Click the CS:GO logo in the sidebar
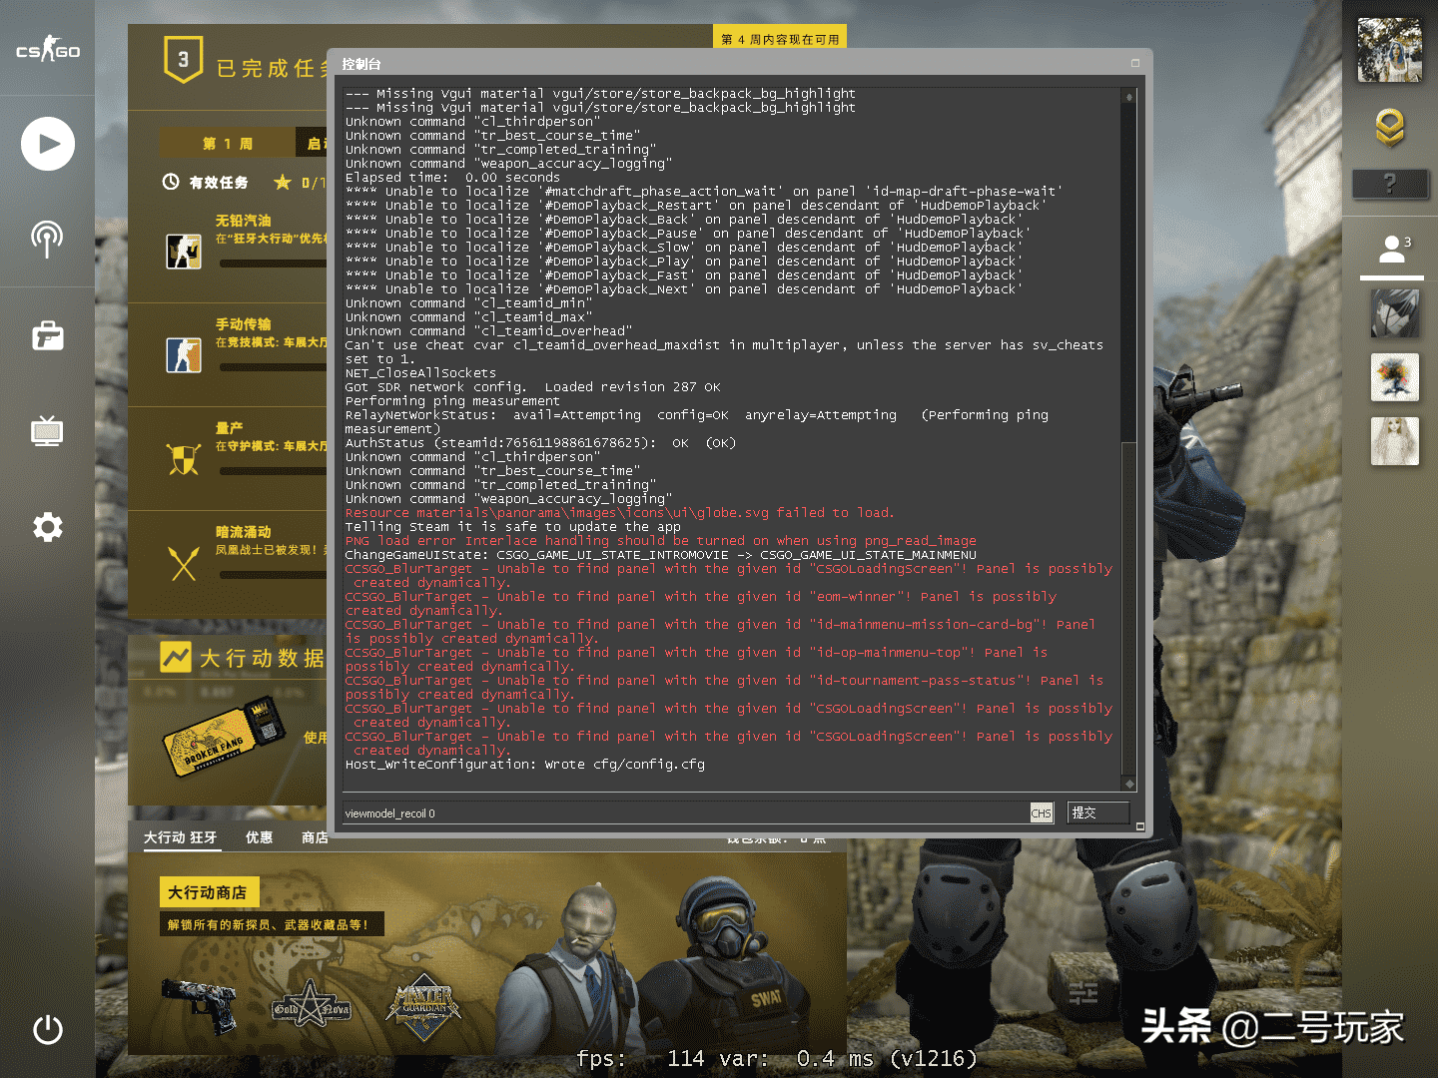The image size is (1438, 1078). coord(47,49)
